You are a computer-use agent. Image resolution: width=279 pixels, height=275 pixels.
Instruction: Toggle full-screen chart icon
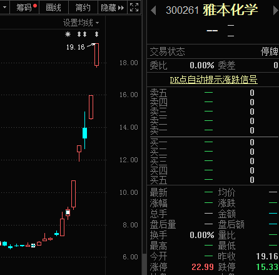point(134,8)
